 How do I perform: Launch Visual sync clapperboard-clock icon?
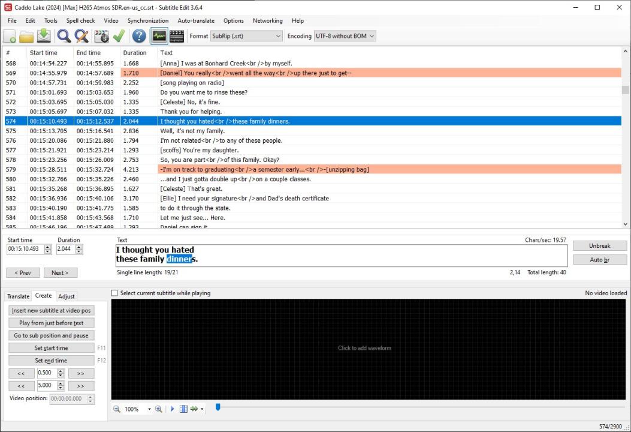[101, 37]
